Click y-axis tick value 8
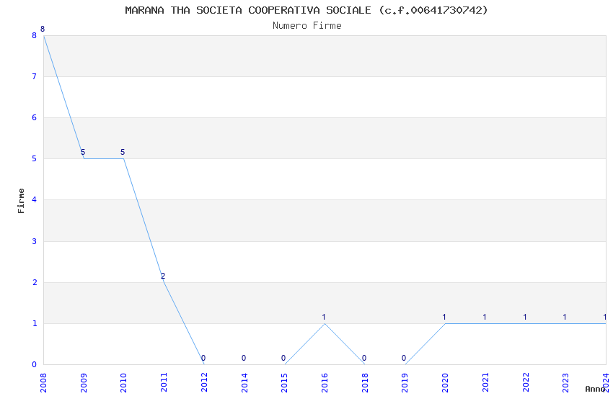The image size is (613, 396). (35, 35)
